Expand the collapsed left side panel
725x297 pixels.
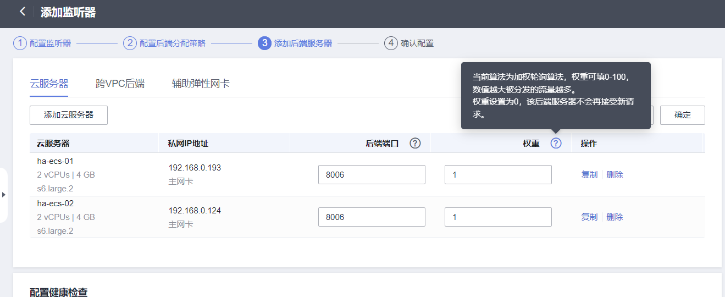pyautogui.click(x=4, y=195)
